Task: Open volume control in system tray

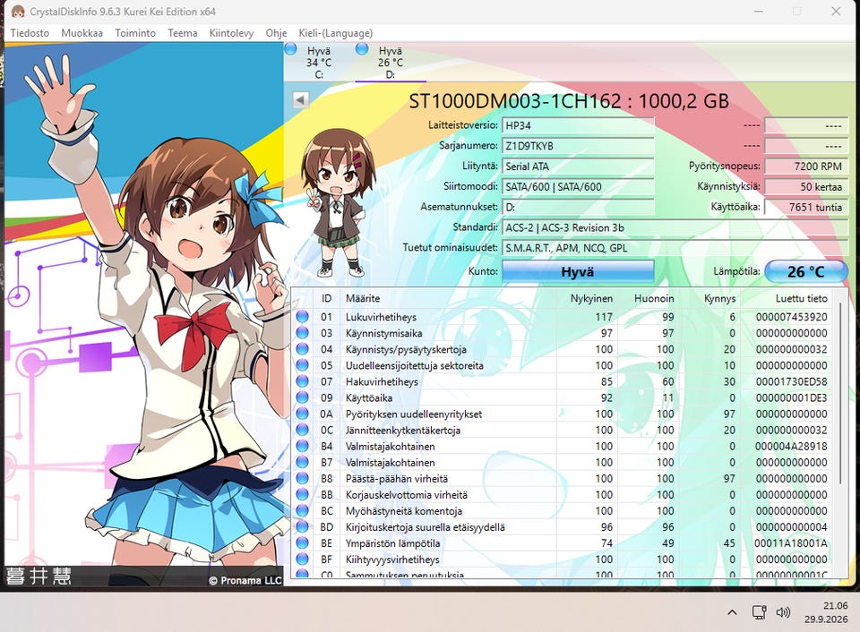Action: [x=783, y=612]
